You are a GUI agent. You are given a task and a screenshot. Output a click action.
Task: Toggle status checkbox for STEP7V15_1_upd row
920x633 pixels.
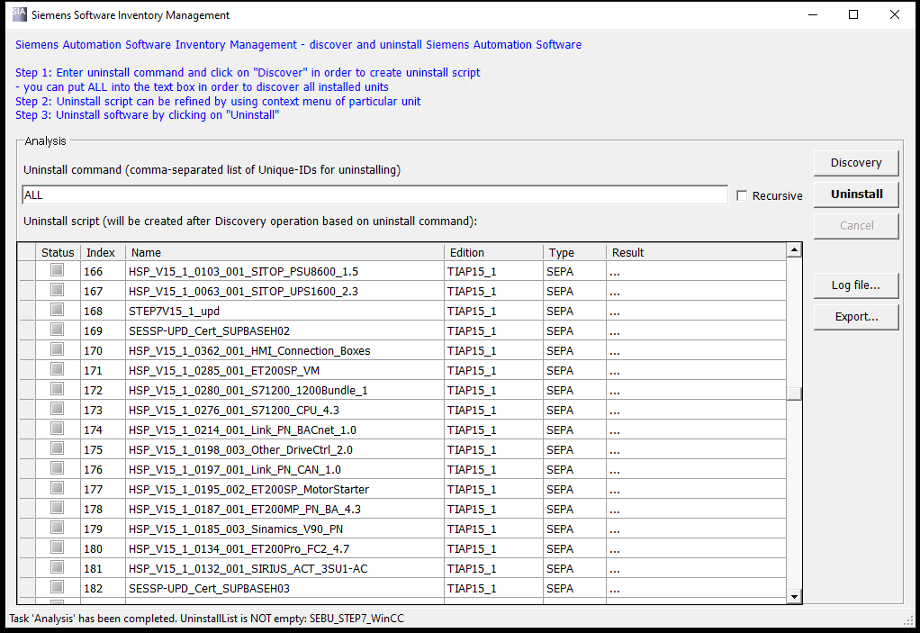coord(57,310)
